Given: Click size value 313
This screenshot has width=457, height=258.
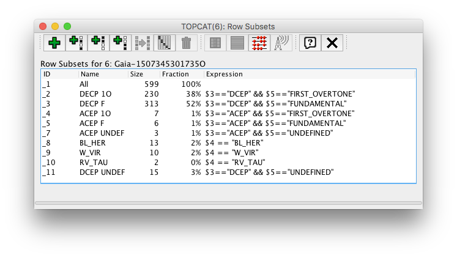Looking at the screenshot, I should tap(152, 104).
